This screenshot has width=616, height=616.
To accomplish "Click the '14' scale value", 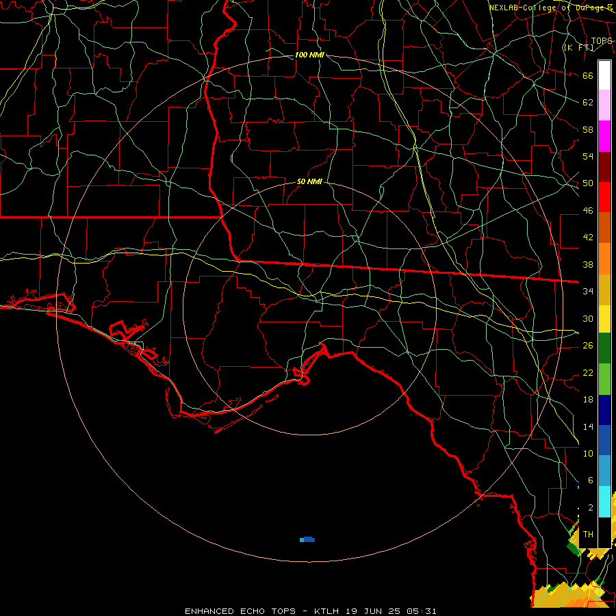I will pyautogui.click(x=588, y=426).
